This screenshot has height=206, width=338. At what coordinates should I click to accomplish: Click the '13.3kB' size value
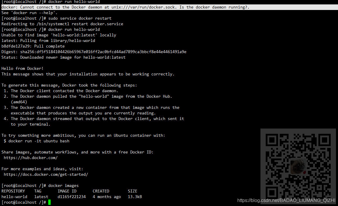[135, 197]
